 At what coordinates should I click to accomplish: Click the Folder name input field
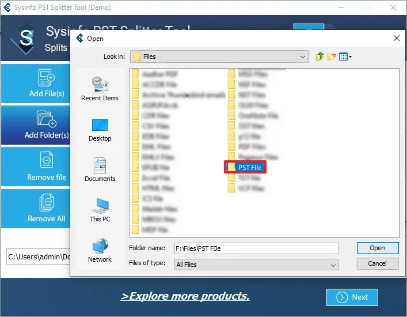point(256,248)
